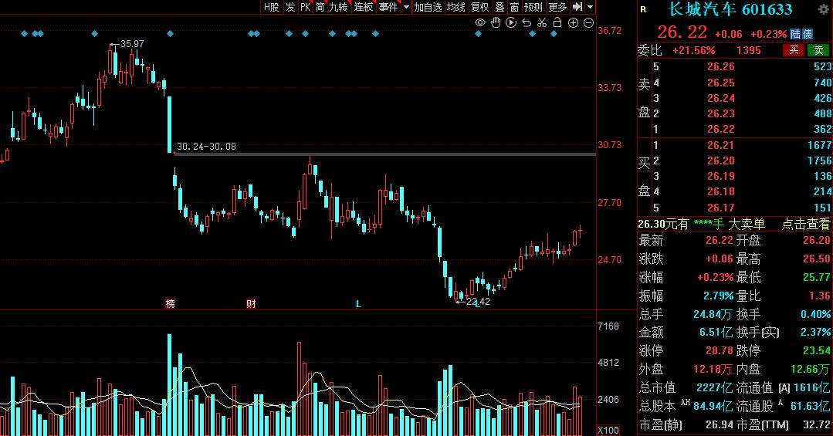833x436 pixels.
Task: Click the 委比 value +21.56%
Action: [x=694, y=50]
